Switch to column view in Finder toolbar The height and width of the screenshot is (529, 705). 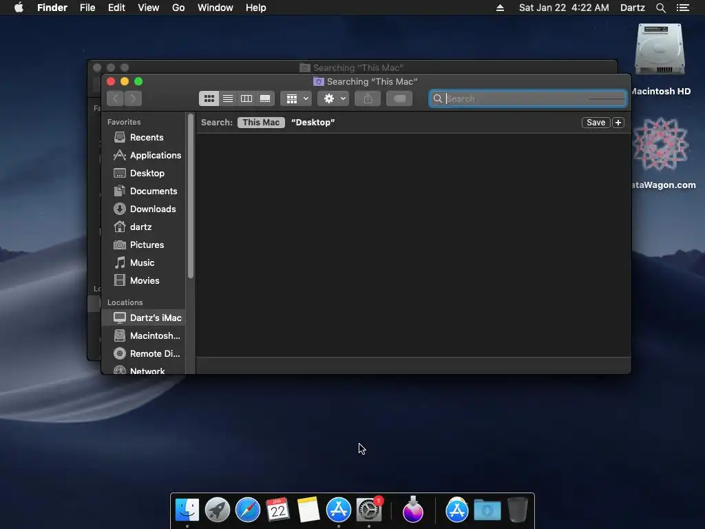[246, 98]
